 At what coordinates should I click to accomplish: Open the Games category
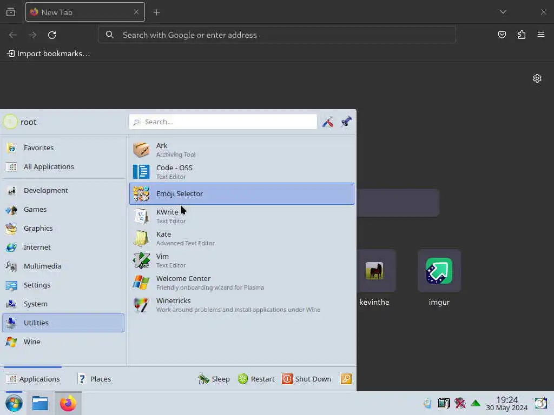[63, 210]
